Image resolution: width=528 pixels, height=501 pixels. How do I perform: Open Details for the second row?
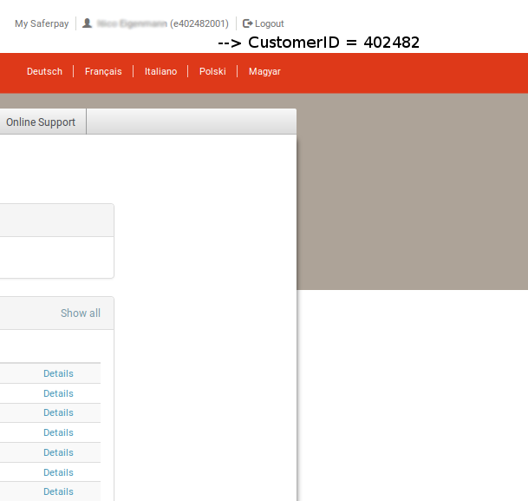point(58,393)
